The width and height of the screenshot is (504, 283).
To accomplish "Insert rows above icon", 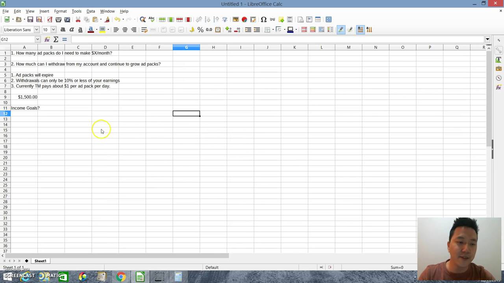I will [x=162, y=19].
